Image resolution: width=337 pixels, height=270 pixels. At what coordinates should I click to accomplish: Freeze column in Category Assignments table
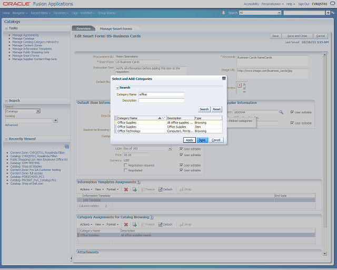[x=148, y=225]
